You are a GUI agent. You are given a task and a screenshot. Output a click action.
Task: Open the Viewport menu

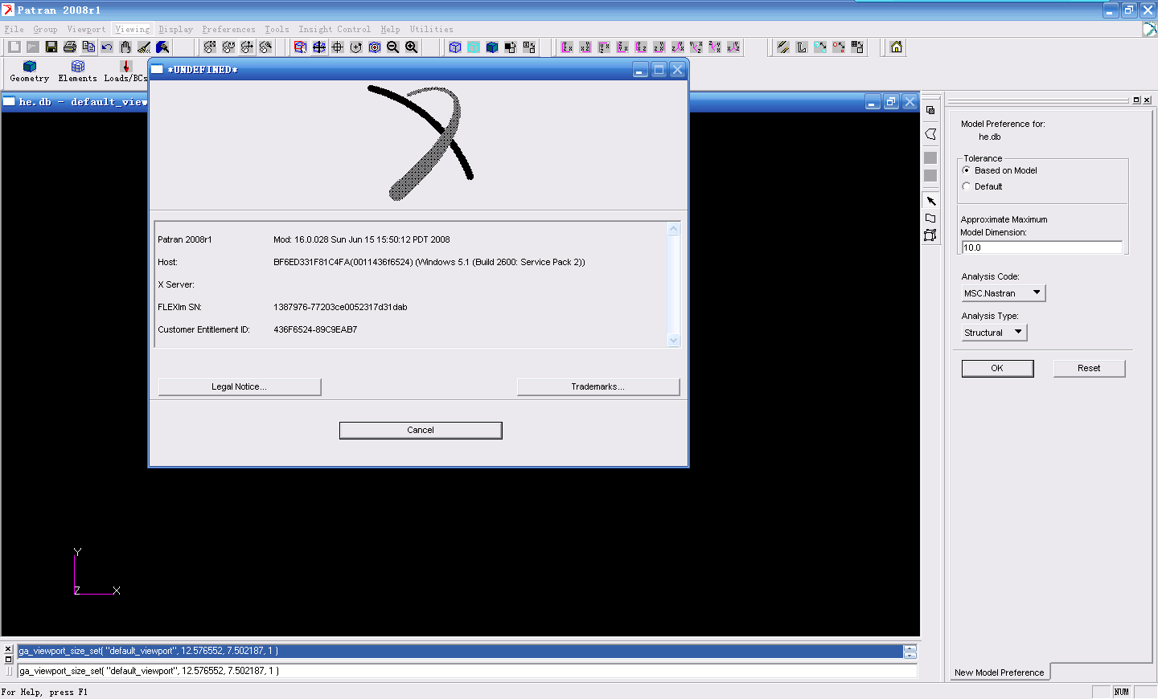(86, 30)
